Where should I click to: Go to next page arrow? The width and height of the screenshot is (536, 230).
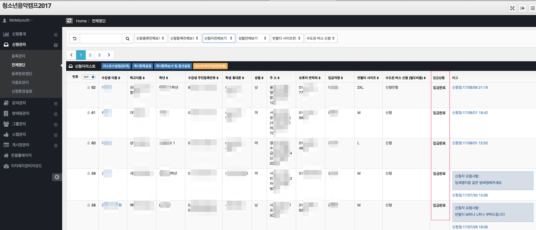[109, 55]
